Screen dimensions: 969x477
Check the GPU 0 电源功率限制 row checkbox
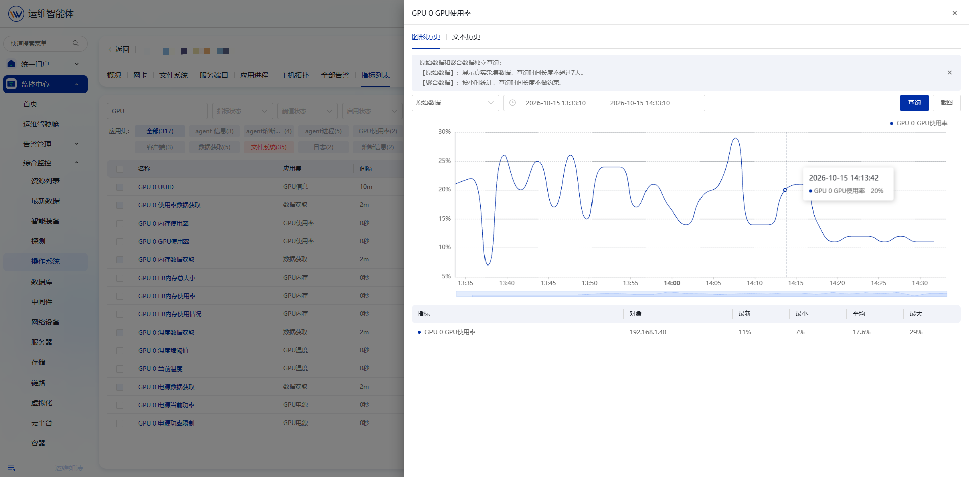120,423
